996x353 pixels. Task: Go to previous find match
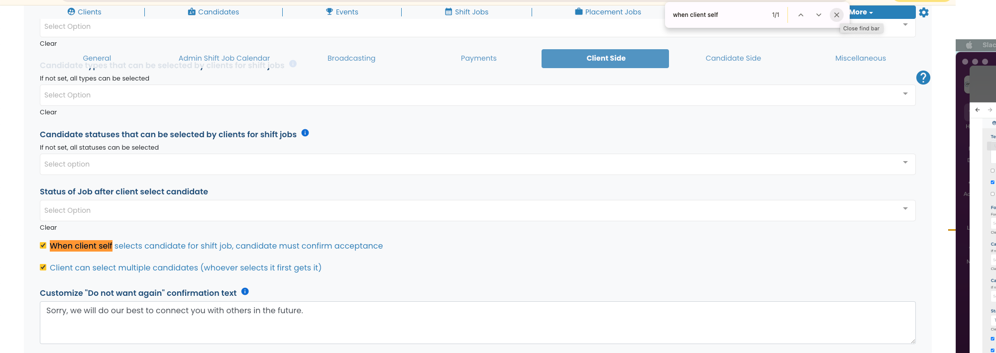click(801, 15)
